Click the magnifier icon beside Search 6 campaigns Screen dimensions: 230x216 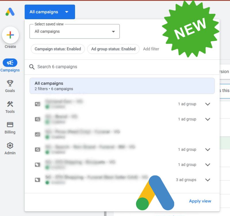pos(32,67)
